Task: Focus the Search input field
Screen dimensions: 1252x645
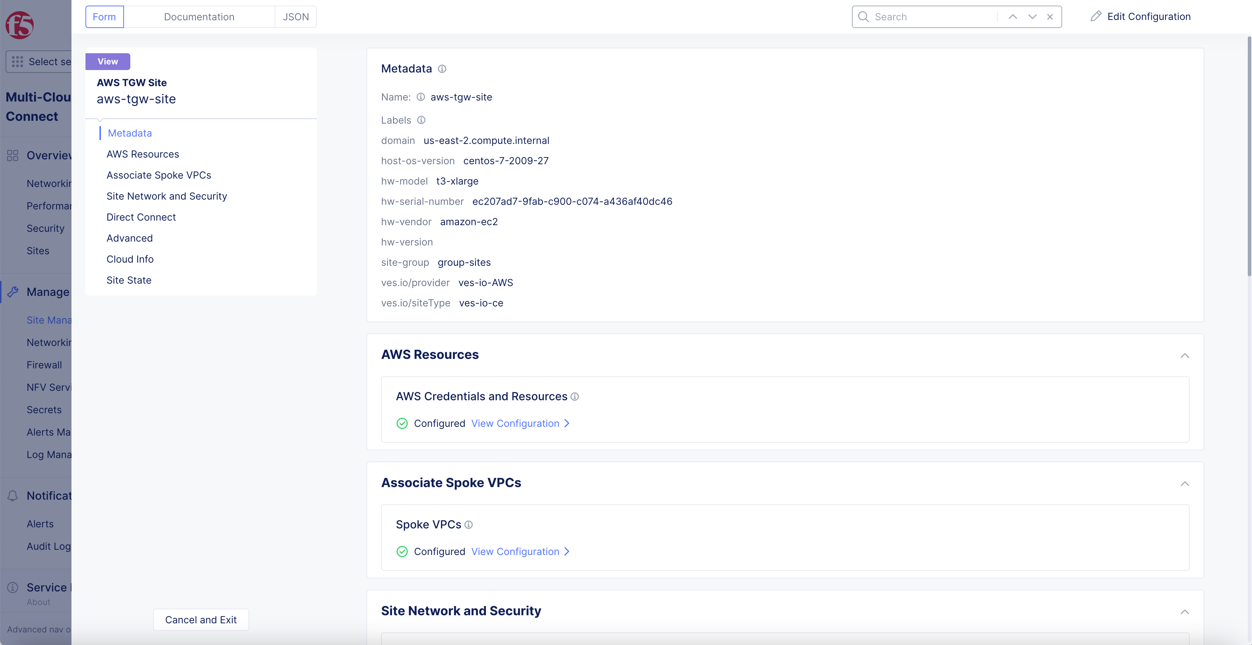Action: pos(933,17)
